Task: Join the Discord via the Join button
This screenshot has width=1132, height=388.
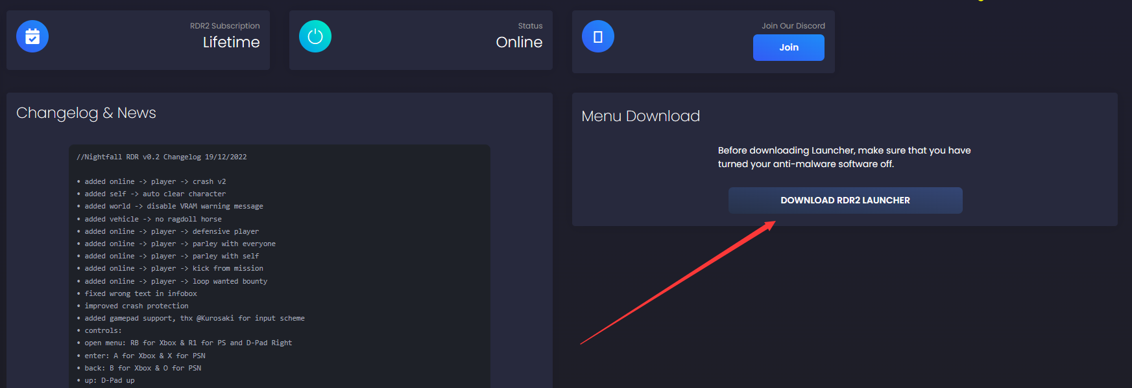Action: pos(789,47)
